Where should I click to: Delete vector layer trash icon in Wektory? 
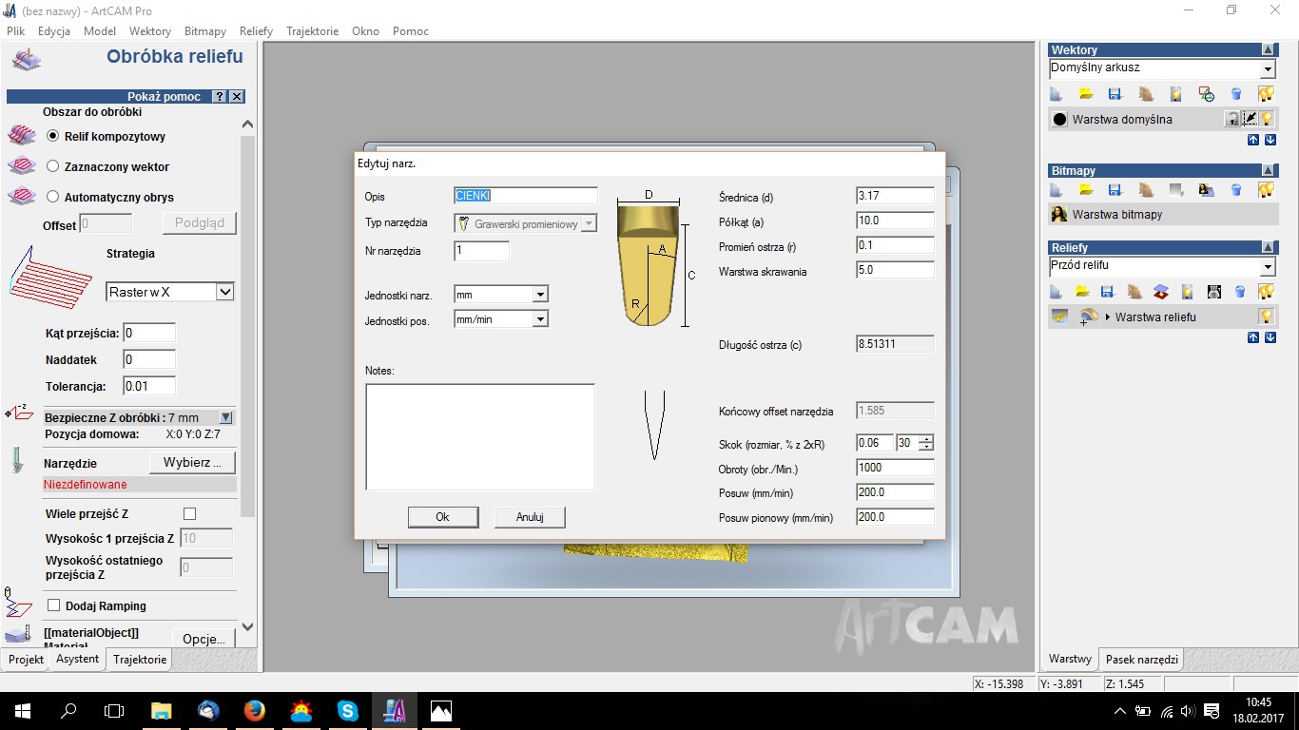click(x=1236, y=94)
